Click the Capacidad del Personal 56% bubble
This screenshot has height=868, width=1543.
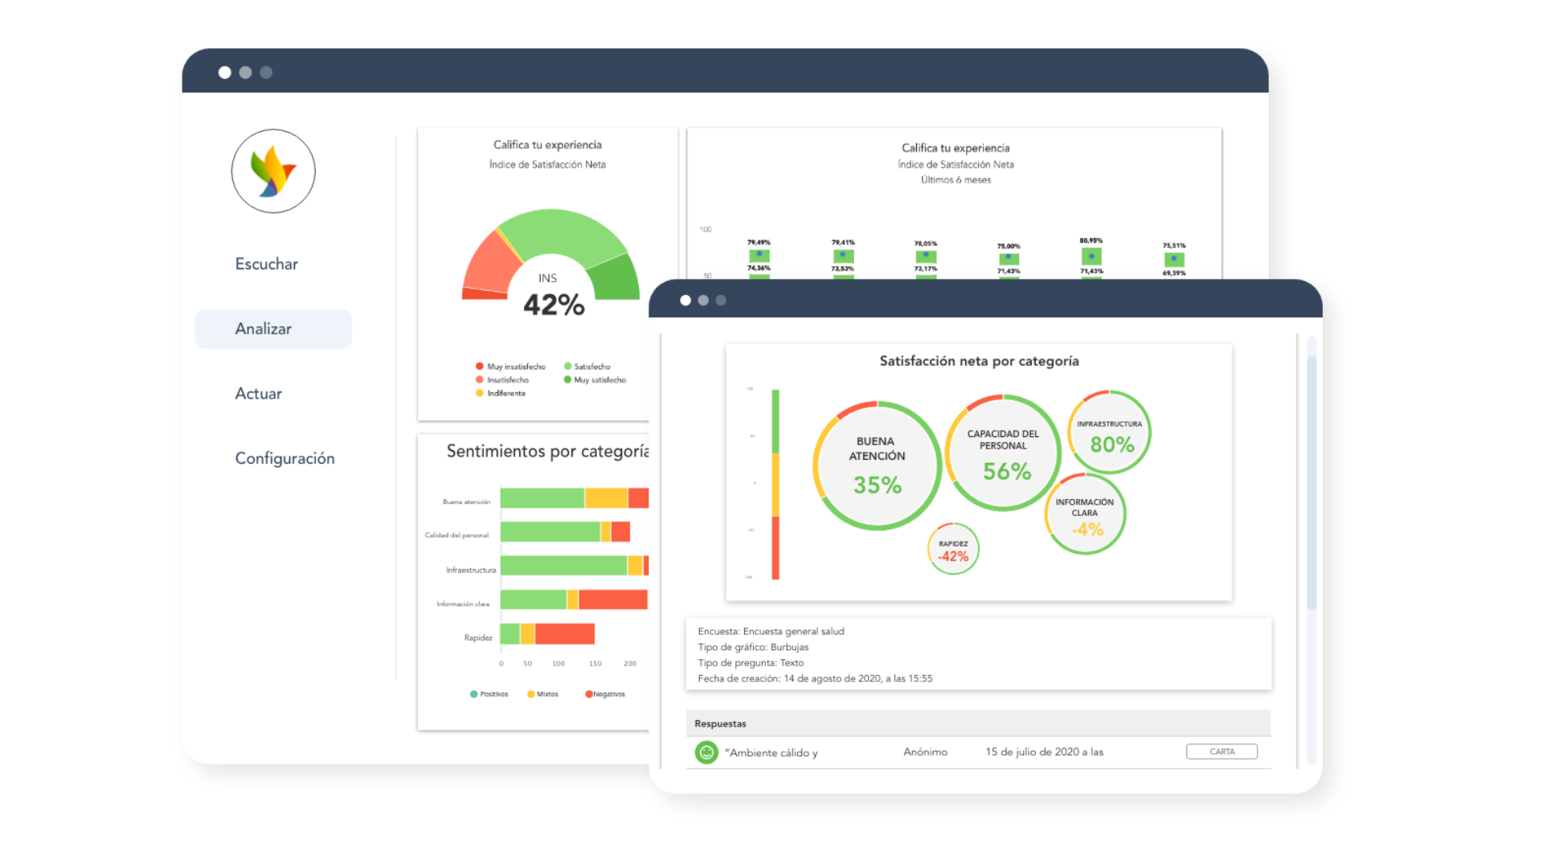click(x=1003, y=453)
